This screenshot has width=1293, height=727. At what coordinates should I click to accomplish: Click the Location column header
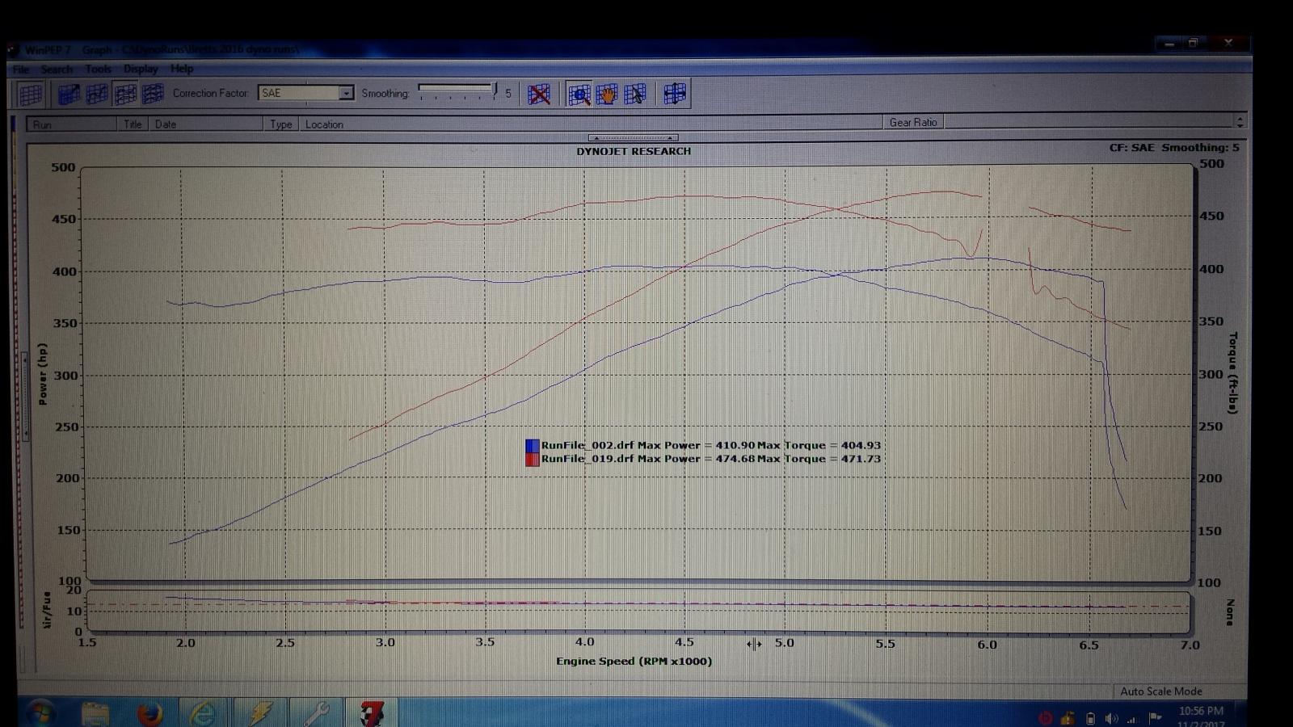pos(324,124)
